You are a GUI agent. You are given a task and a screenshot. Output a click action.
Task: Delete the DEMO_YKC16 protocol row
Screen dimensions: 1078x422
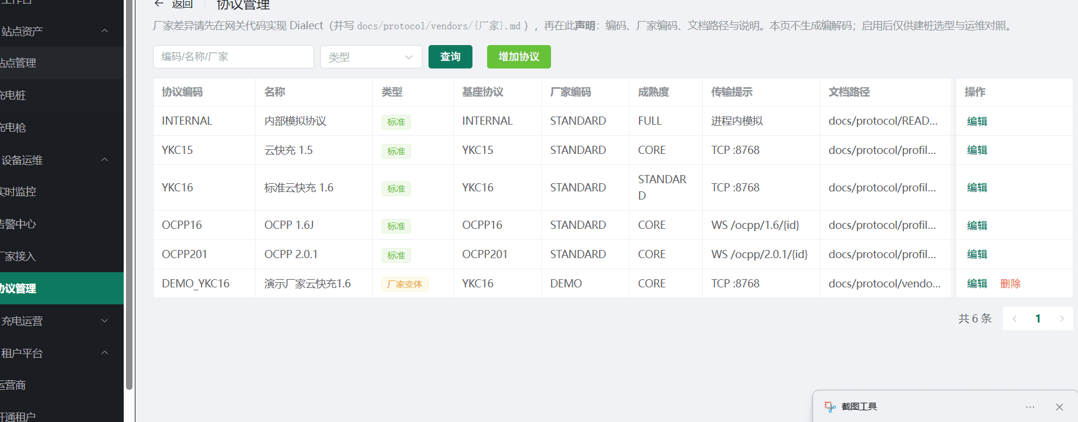(1011, 283)
